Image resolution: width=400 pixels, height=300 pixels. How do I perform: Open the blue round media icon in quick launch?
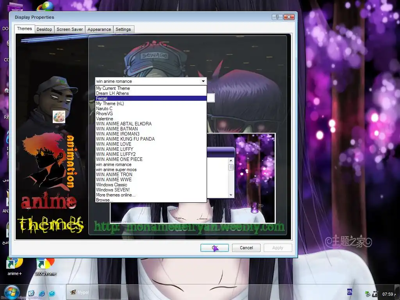coord(52,293)
